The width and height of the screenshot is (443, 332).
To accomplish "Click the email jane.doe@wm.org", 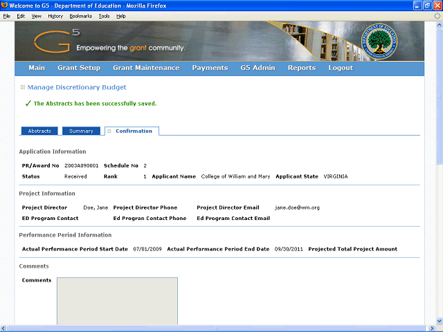I will pyautogui.click(x=297, y=207).
